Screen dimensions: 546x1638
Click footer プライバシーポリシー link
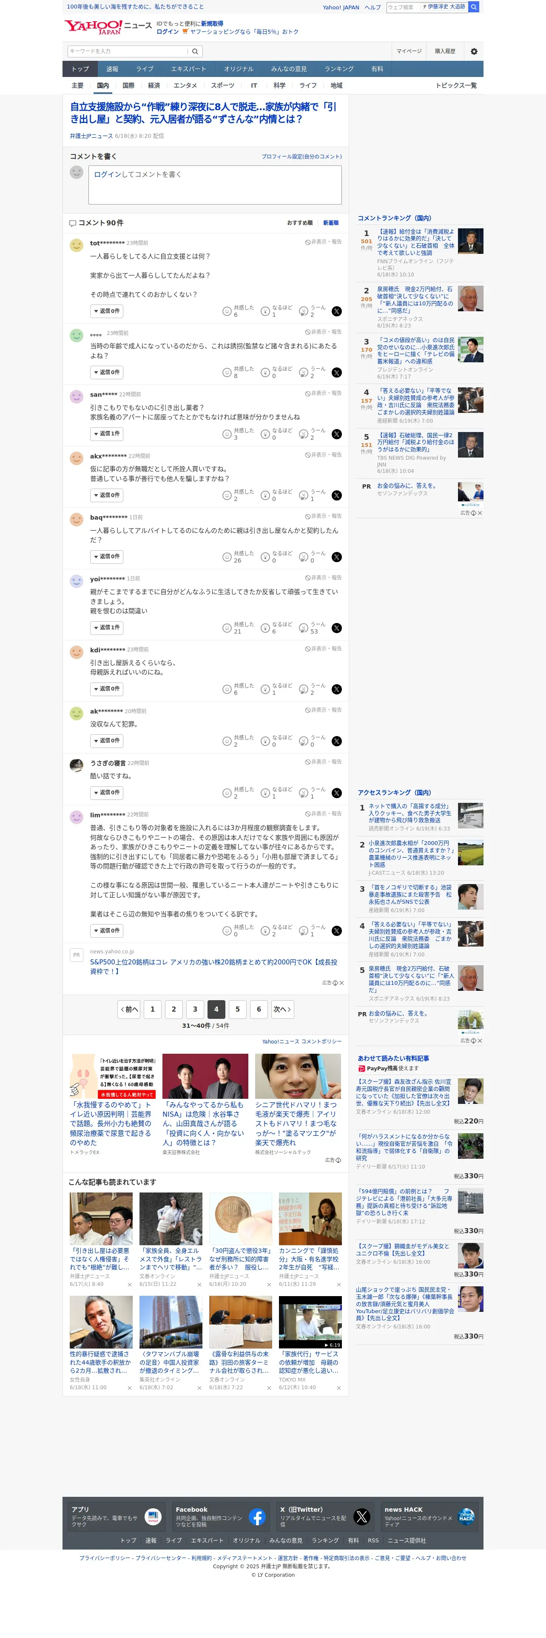tap(104, 1558)
